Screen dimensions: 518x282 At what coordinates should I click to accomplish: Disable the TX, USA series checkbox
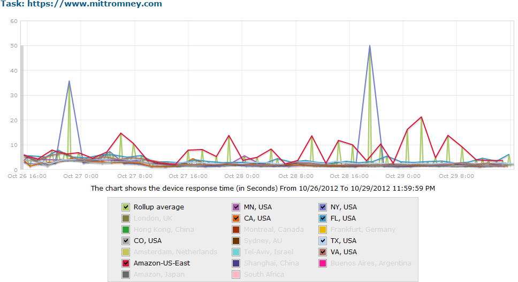323,241
